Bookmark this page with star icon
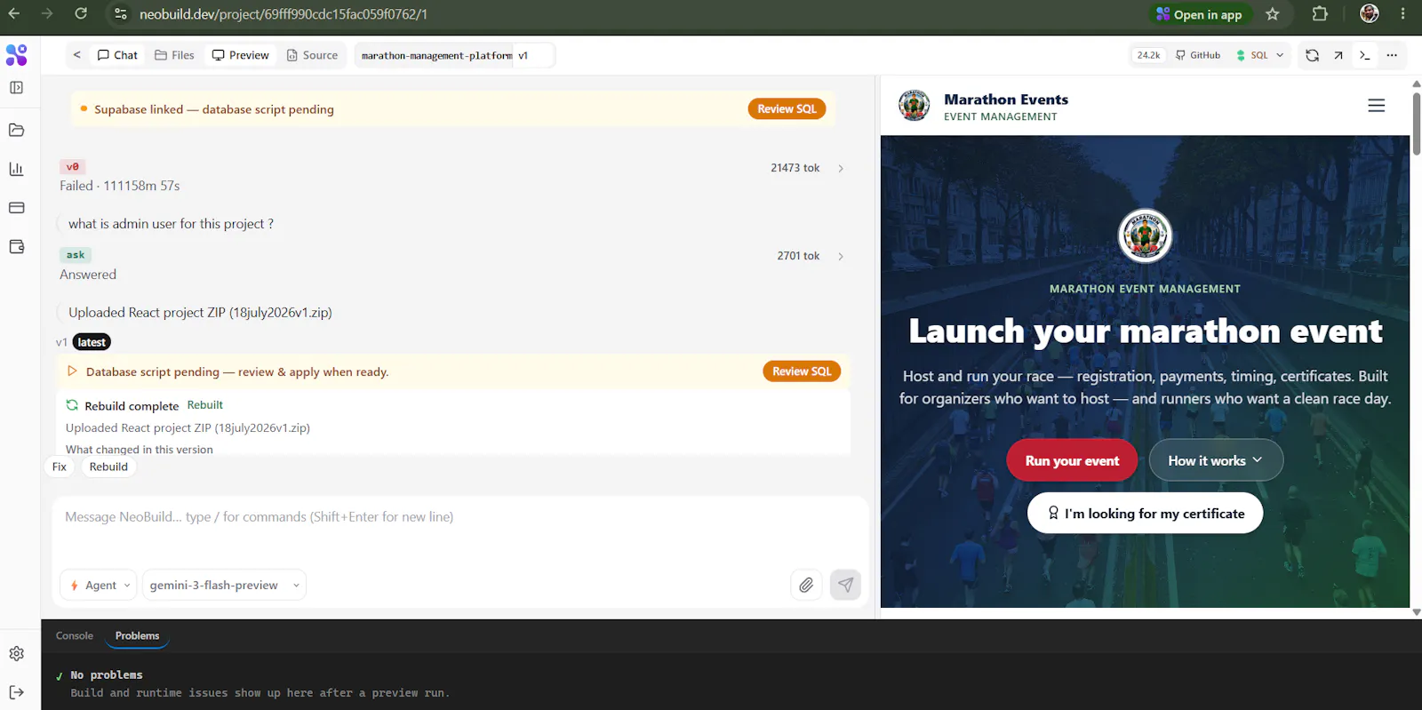Image resolution: width=1422 pixels, height=710 pixels. coord(1273,14)
